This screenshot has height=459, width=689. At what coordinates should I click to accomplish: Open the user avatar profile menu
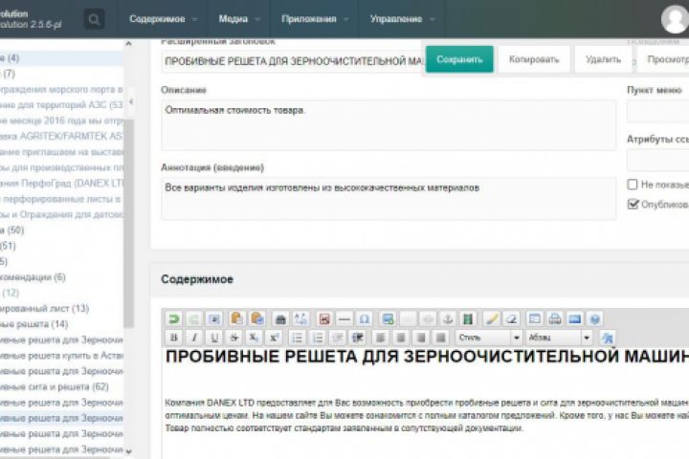[674, 19]
